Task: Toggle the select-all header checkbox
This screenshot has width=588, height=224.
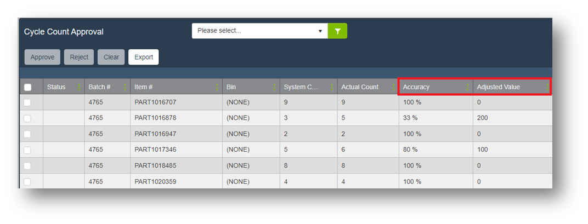Action: pyautogui.click(x=28, y=87)
